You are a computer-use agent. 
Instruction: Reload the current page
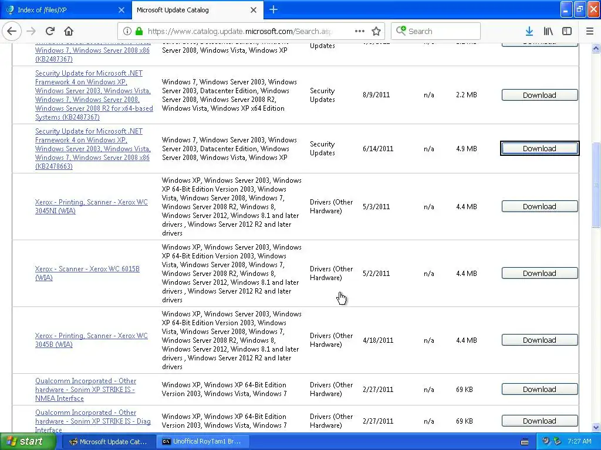[x=50, y=31]
